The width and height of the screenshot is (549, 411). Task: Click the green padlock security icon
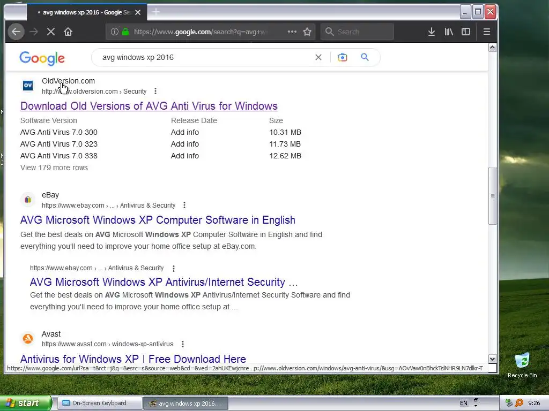125,32
